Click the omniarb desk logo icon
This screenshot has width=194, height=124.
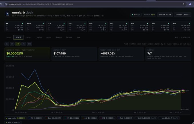point(7,14)
